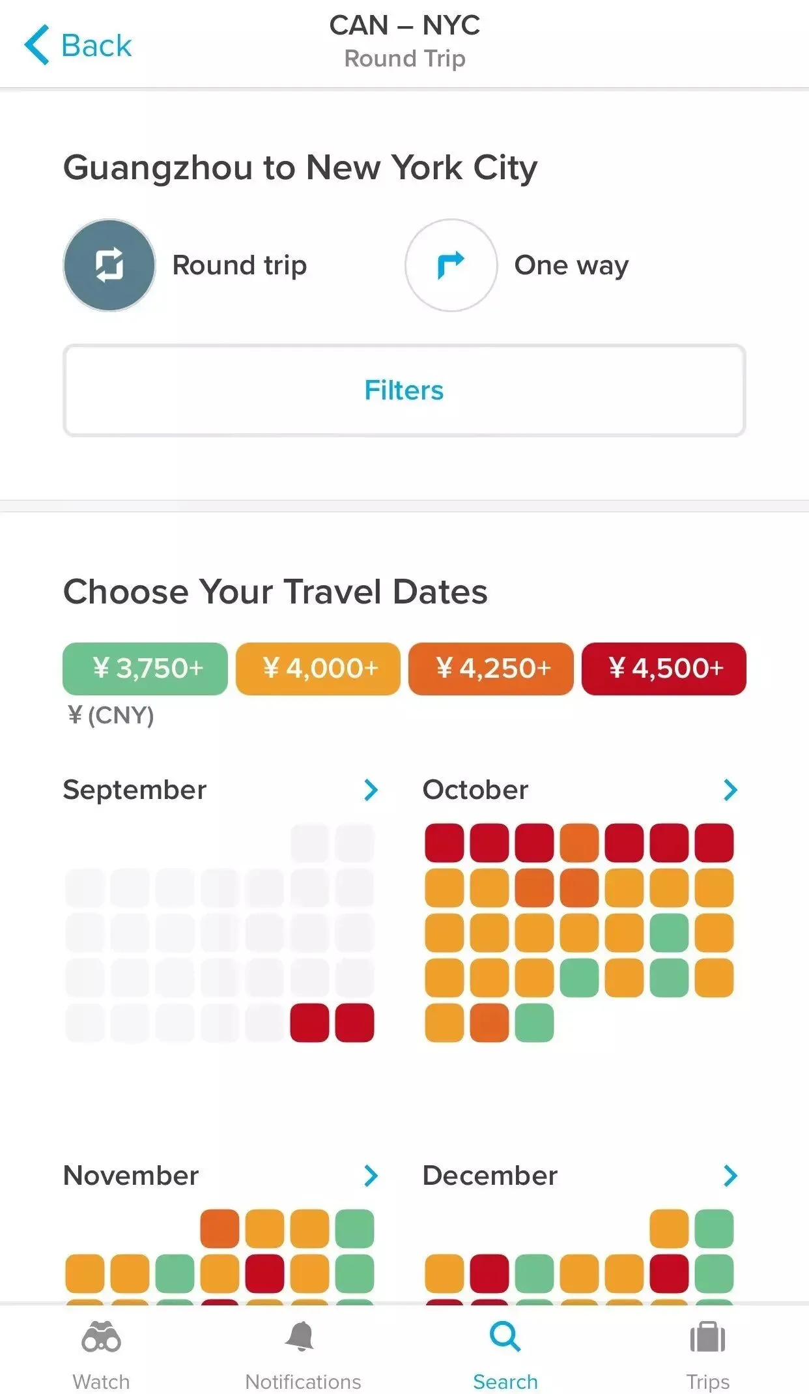Tap the Back chevron arrow icon

[x=37, y=45]
